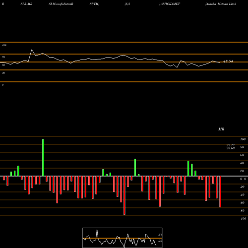Click the tallest green bar in MR histogram
Screen dimensions: 248x248
[43, 158]
